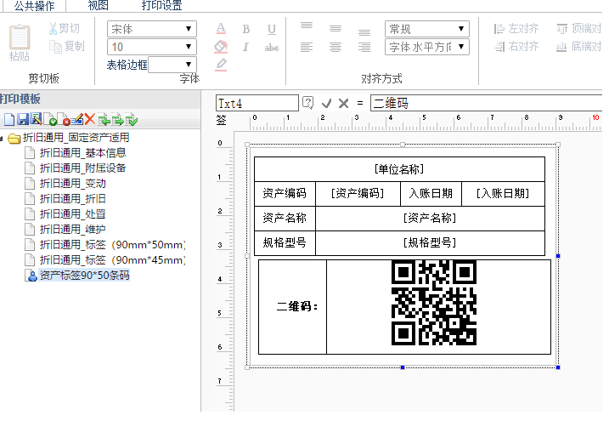Select template 折旧通用_标签 (90mm*45mm)
Image resolution: width=609 pixels, height=421 pixels.
click(113, 260)
